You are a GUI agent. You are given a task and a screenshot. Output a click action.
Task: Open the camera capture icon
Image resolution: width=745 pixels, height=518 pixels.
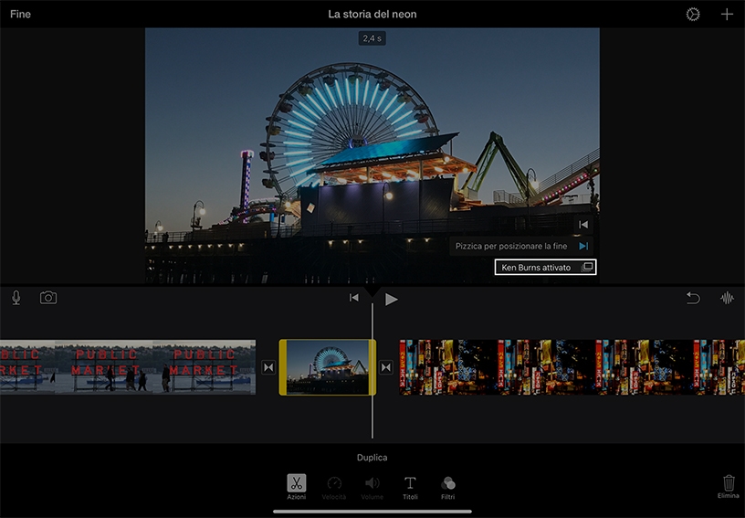[x=48, y=298]
